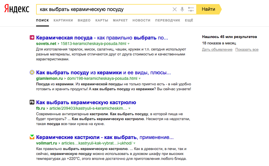Expand dropdown arrow next to fb.ru URL
Viewport: 269px width, 166px height.
[129, 109]
